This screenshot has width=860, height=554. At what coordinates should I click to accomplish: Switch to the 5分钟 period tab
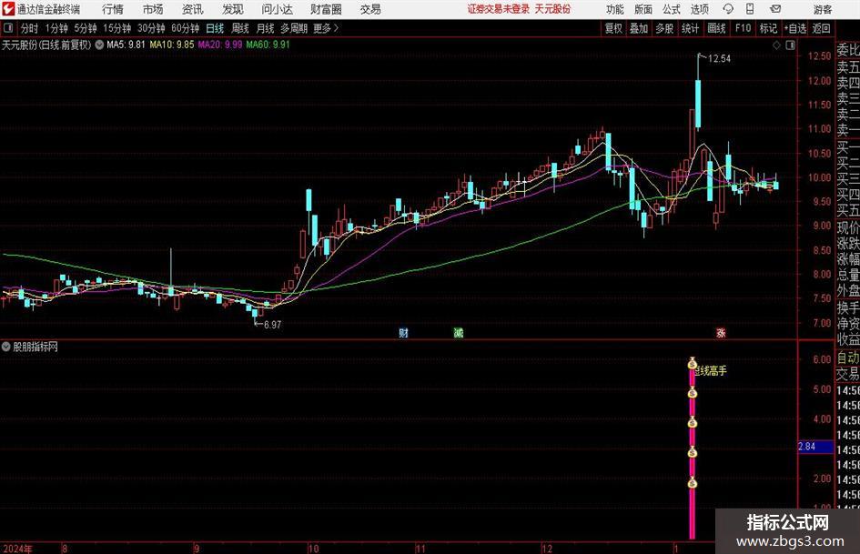[x=86, y=28]
